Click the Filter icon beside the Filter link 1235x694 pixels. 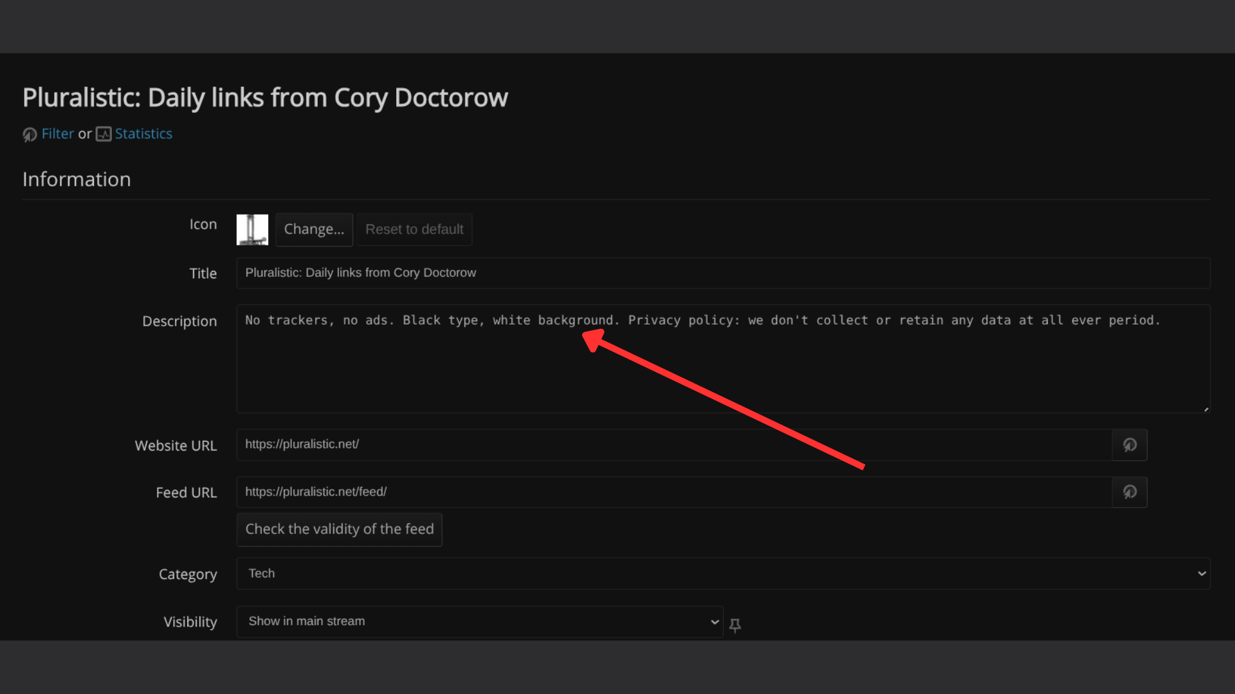(x=30, y=134)
